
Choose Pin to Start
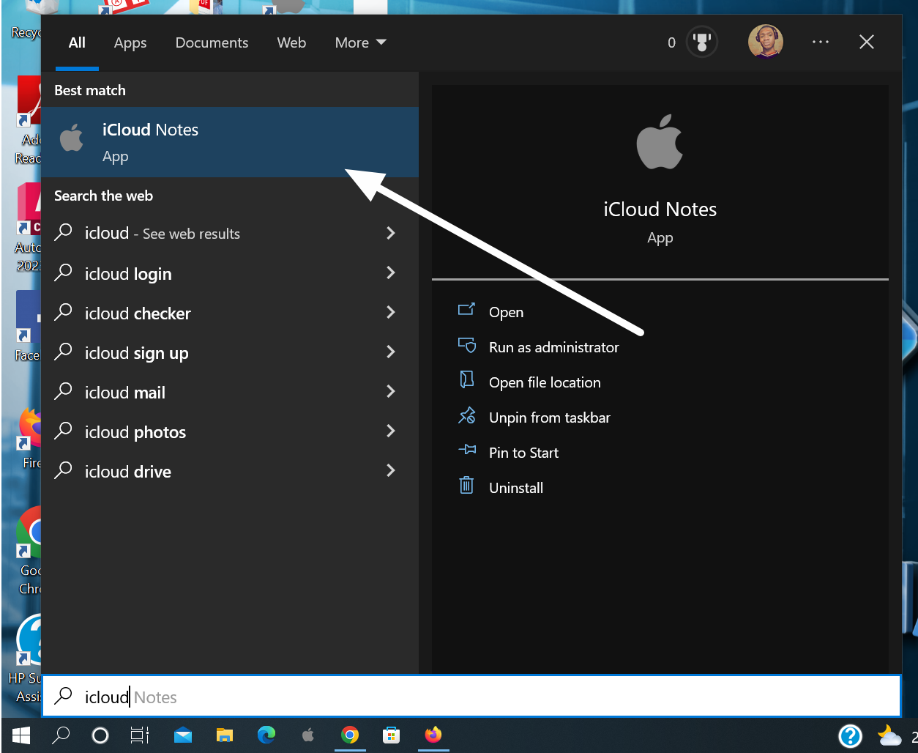click(x=523, y=453)
